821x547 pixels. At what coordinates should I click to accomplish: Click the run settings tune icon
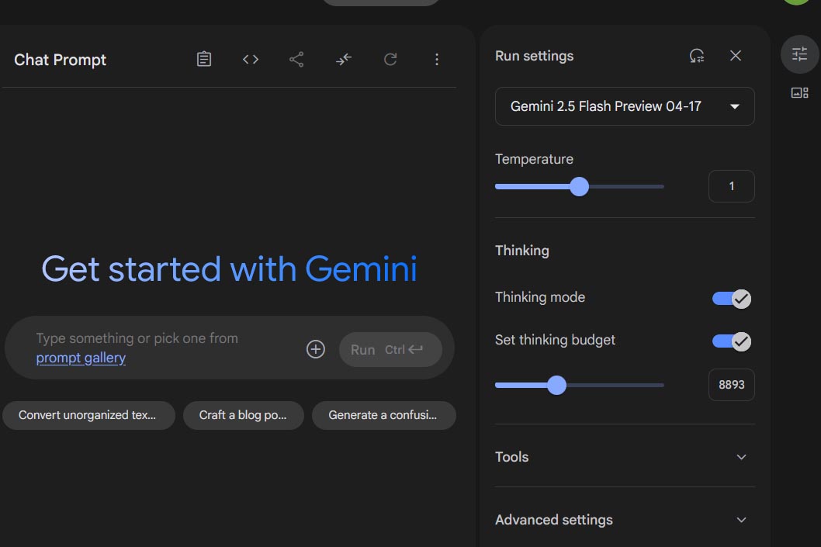pyautogui.click(x=799, y=54)
